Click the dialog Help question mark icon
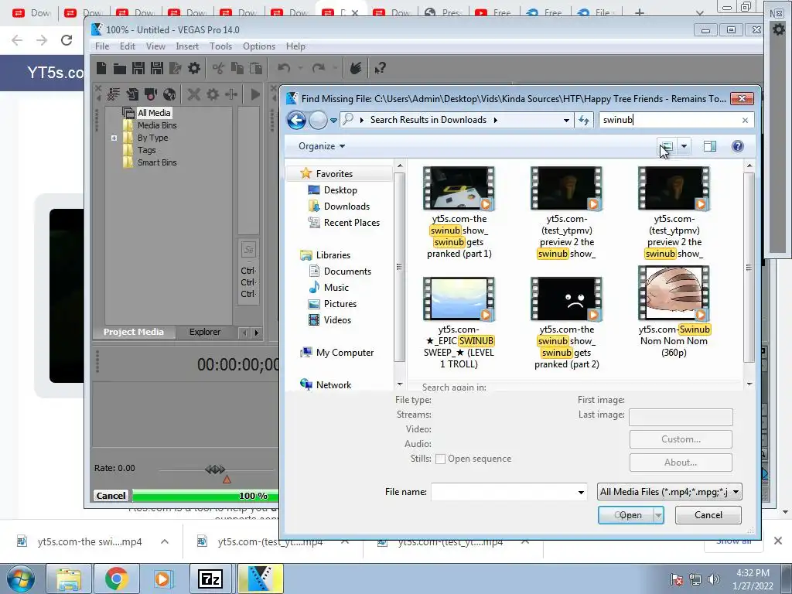The image size is (792, 594). 737,146
